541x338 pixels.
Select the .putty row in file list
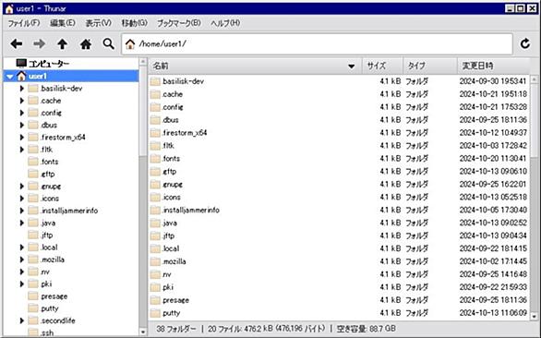(x=339, y=313)
